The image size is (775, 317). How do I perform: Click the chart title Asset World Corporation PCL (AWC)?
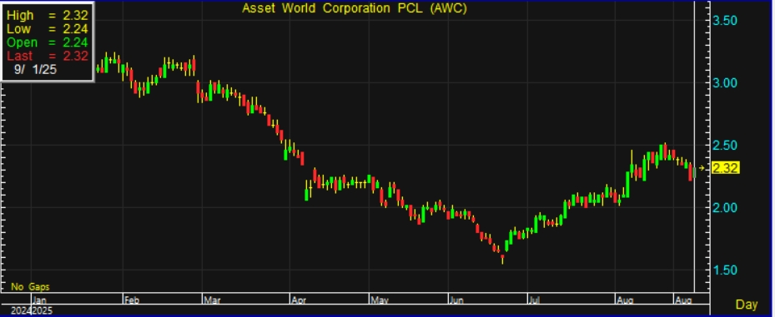click(355, 8)
